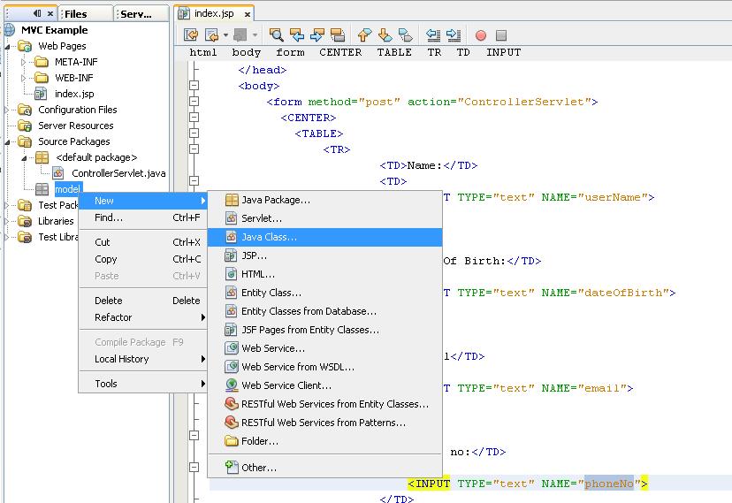
Task: Choose Folder... from New submenu
Action: click(325, 441)
